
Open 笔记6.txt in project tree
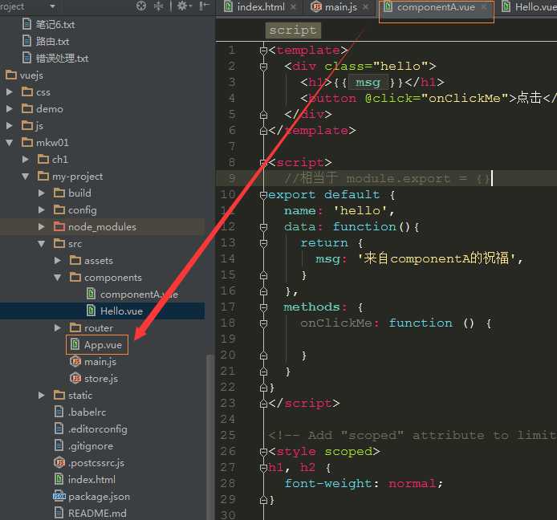[55, 25]
